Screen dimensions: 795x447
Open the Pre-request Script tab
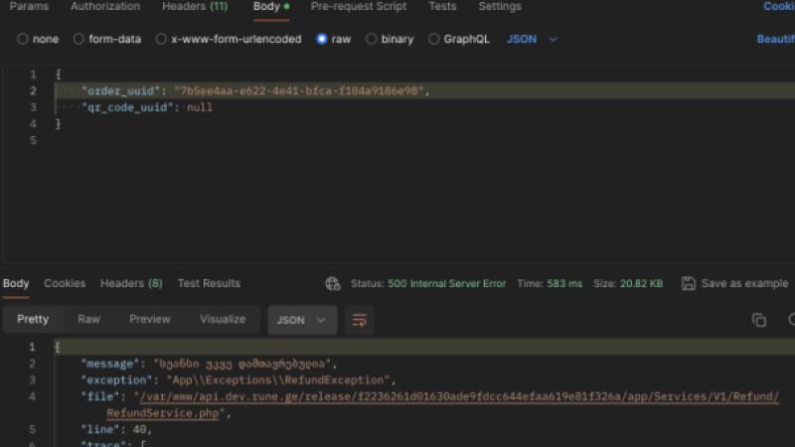(x=358, y=7)
